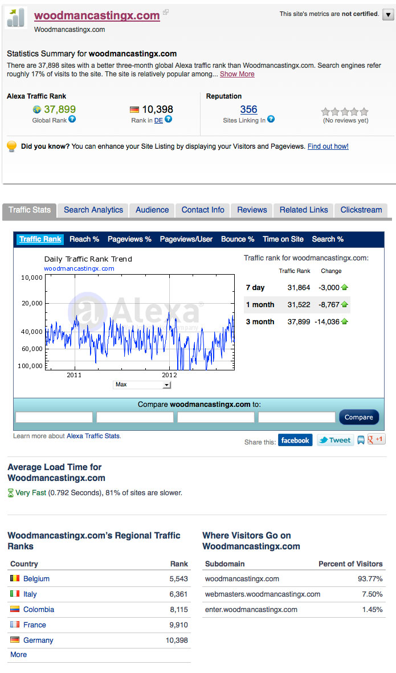Expand summary with Show More link
The image size is (396, 673).
point(237,74)
